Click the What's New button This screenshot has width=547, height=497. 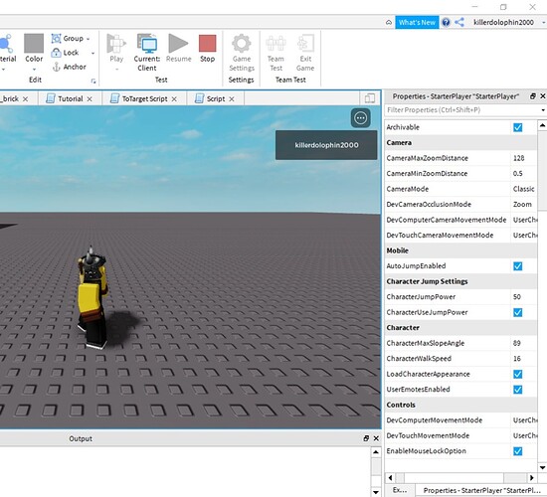pos(417,22)
